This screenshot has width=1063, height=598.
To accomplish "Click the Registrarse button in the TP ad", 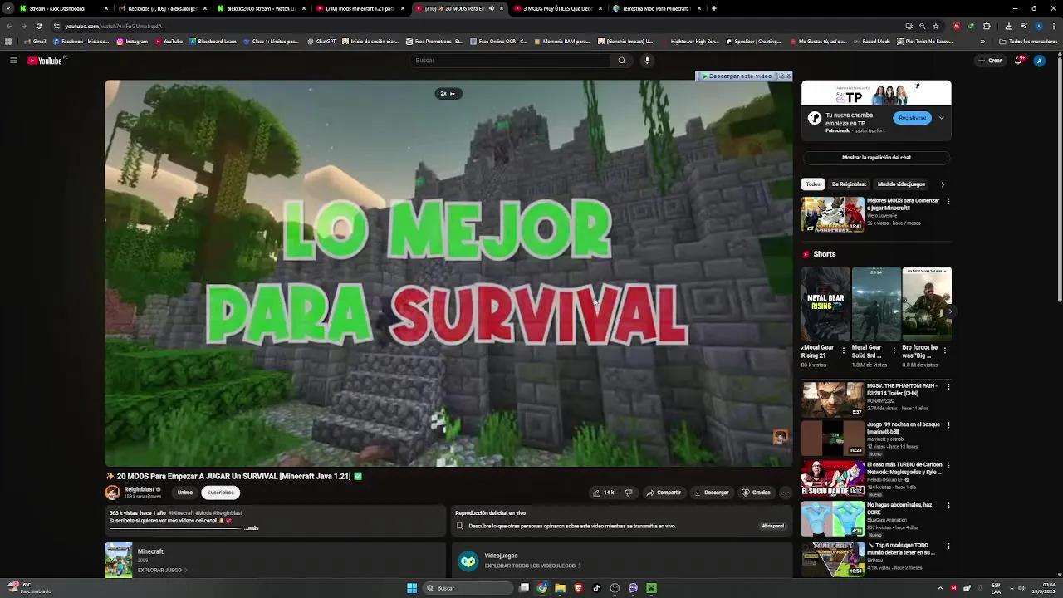I will click(x=912, y=118).
